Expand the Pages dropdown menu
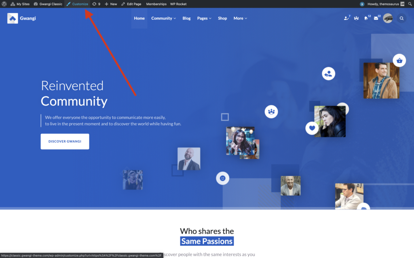Viewport: 414px width, 258px height. click(x=204, y=18)
